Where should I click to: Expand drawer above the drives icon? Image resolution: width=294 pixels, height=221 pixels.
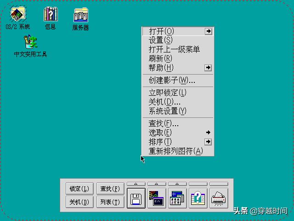[x=177, y=184]
